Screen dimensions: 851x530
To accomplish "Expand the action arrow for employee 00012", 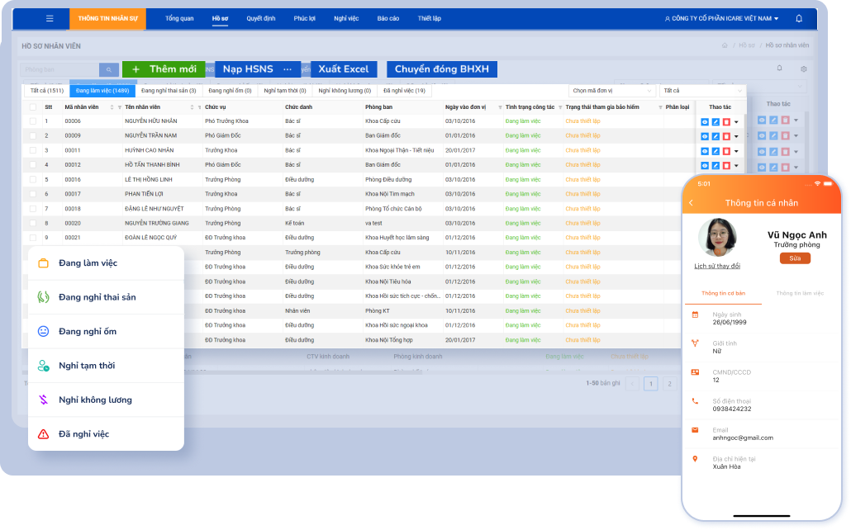I will [x=737, y=165].
